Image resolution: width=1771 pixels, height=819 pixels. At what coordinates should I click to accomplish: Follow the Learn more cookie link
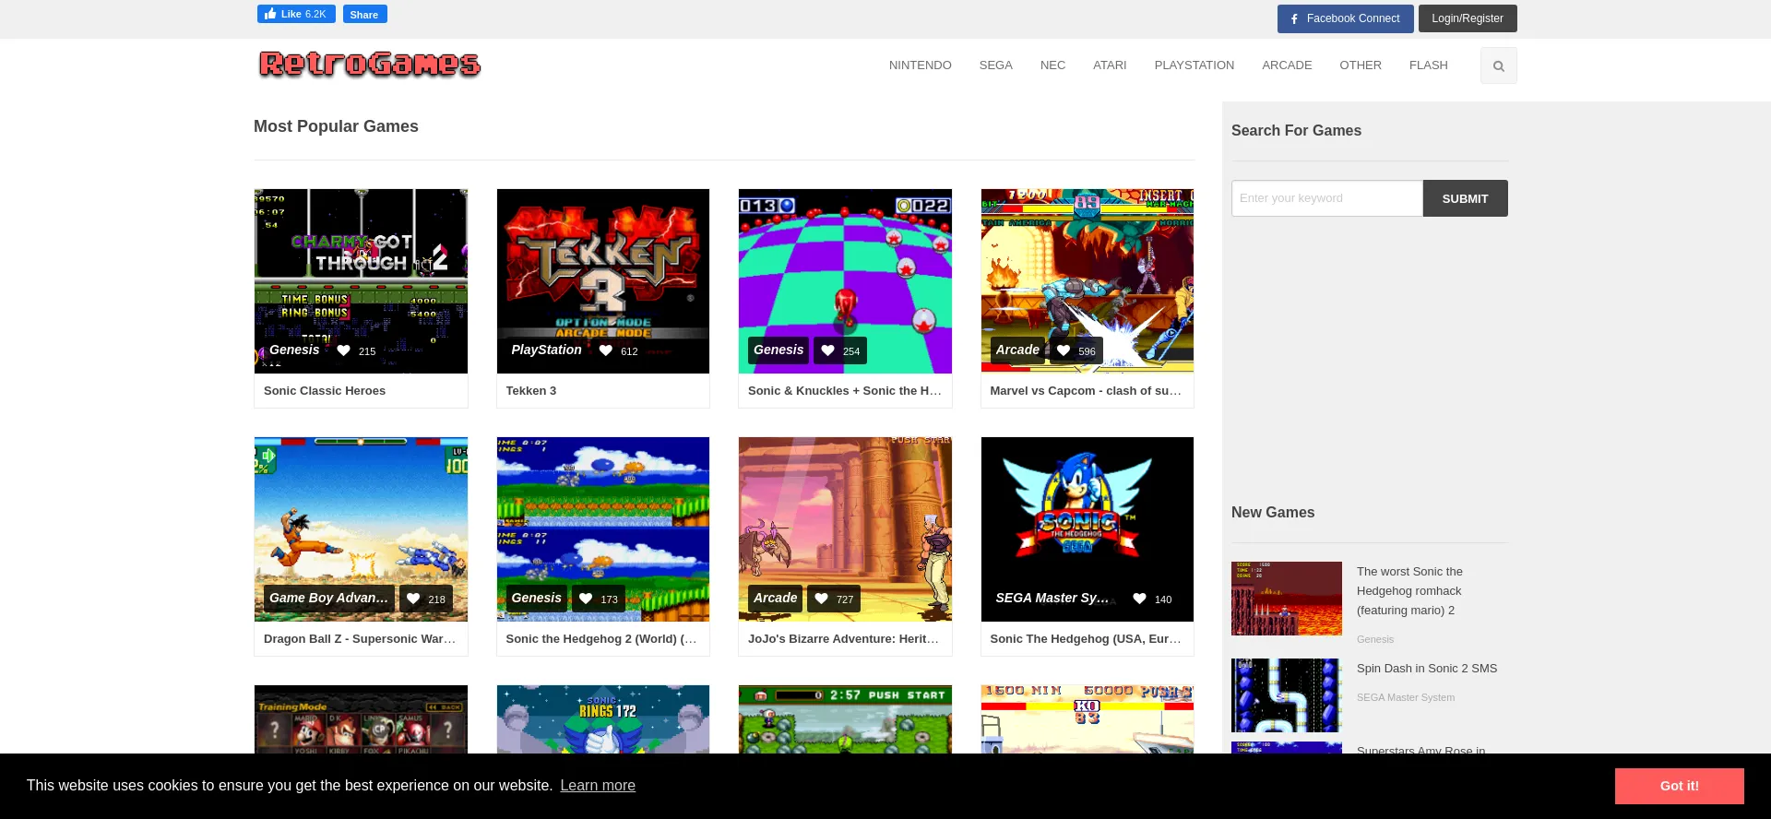coord(598,786)
